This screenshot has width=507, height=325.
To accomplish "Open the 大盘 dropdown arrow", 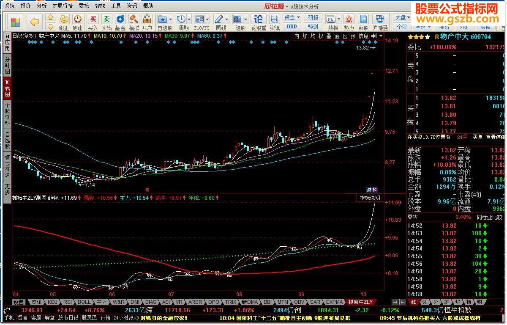I will coord(409,17).
